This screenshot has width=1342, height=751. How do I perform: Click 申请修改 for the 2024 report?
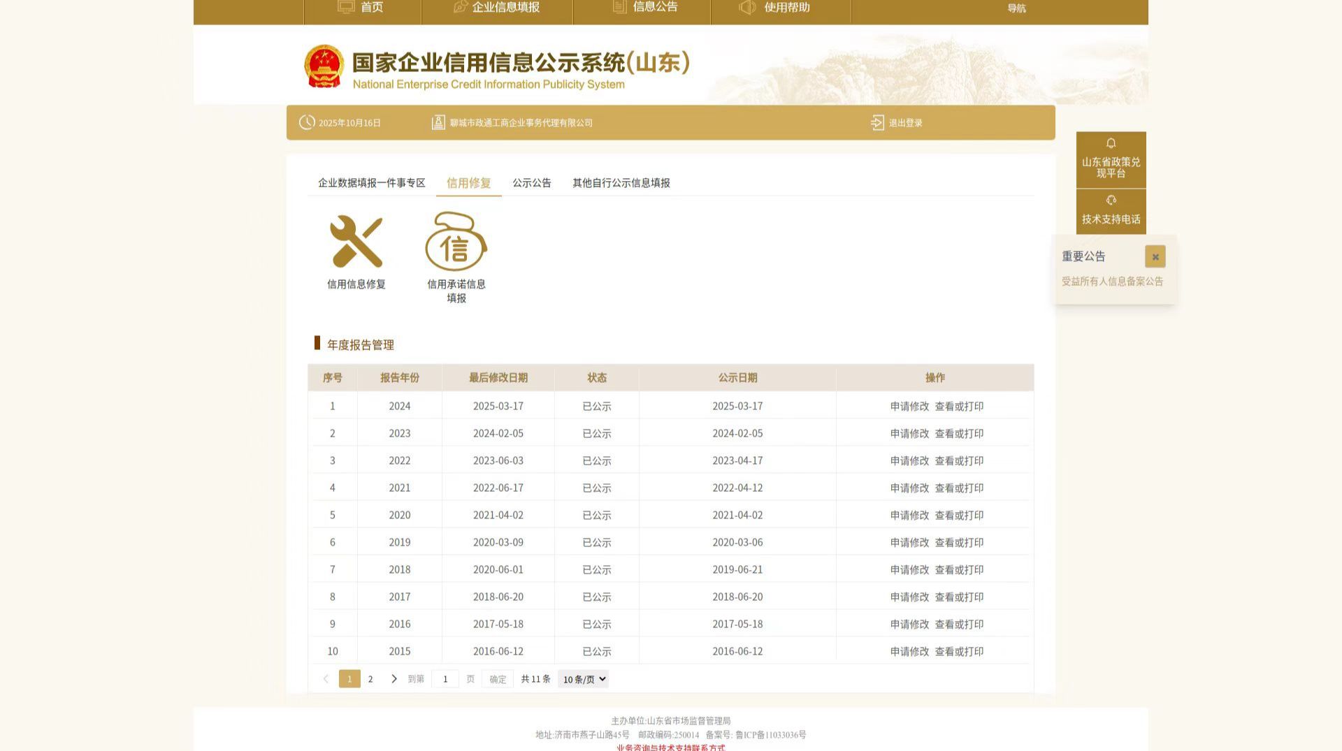point(909,407)
